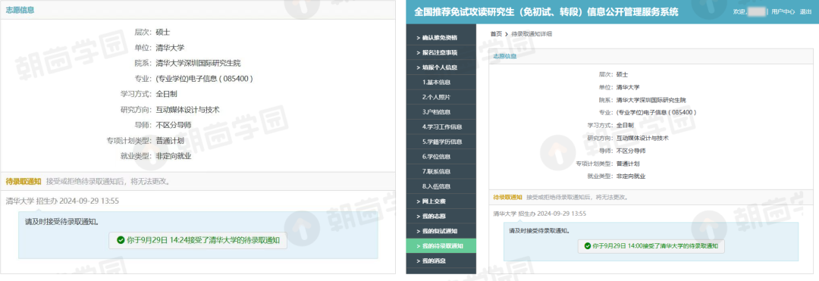Click green check icon beside 14:00 acceptance message
The image size is (819, 281).
(x=587, y=245)
